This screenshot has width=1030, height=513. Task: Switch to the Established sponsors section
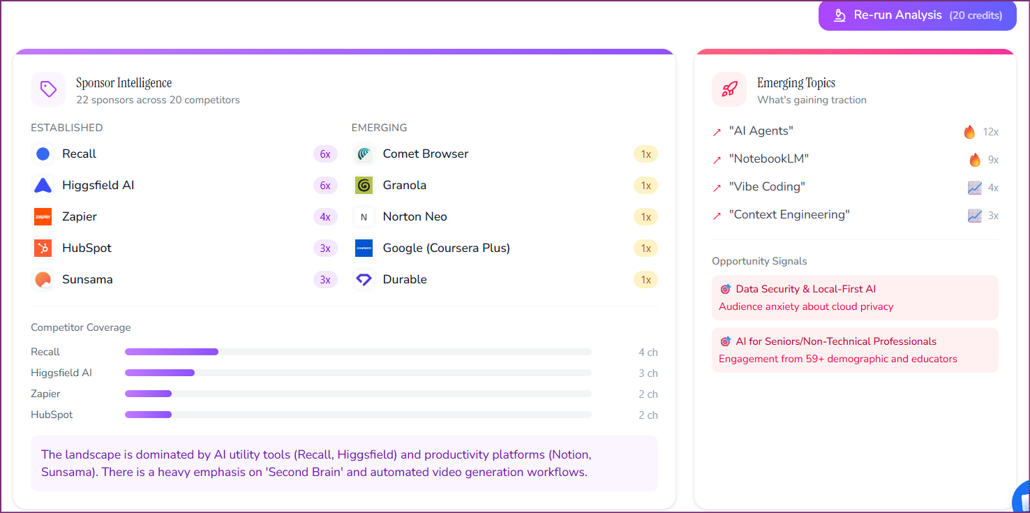pyautogui.click(x=66, y=128)
